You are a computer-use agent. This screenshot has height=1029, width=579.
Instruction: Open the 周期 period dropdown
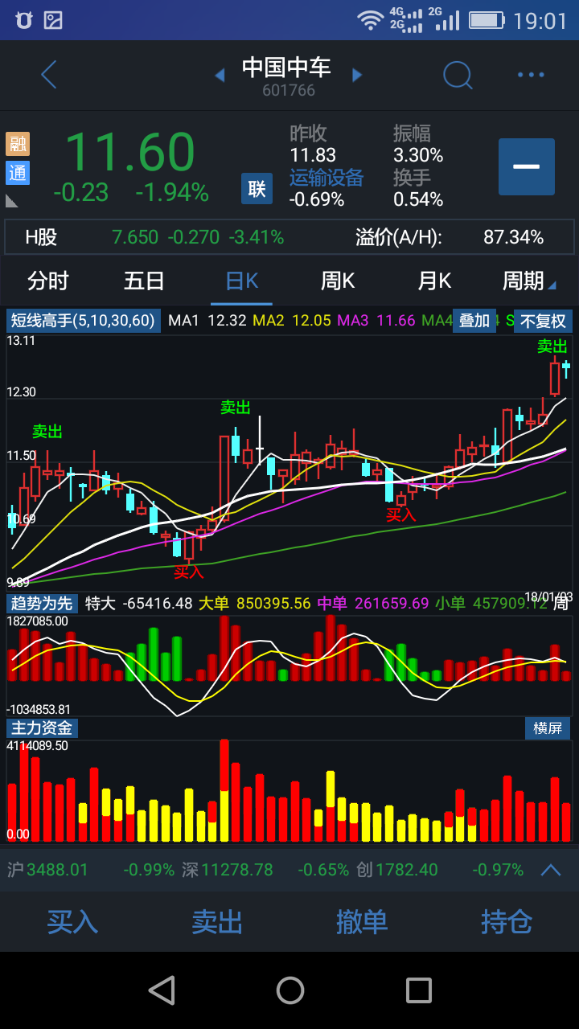(529, 281)
